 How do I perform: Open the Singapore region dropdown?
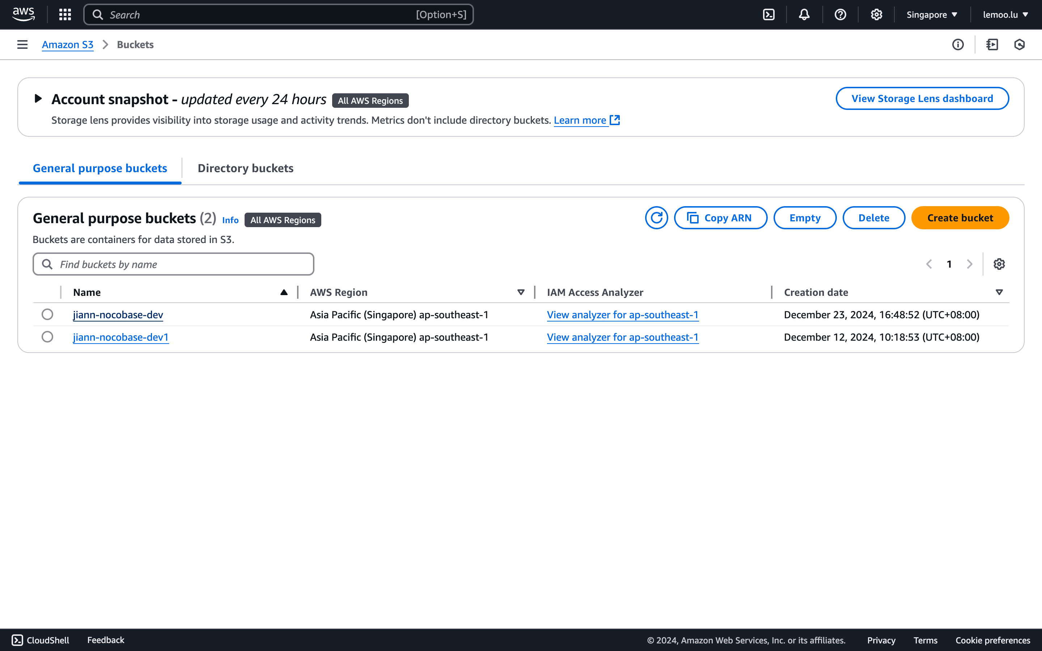(932, 14)
